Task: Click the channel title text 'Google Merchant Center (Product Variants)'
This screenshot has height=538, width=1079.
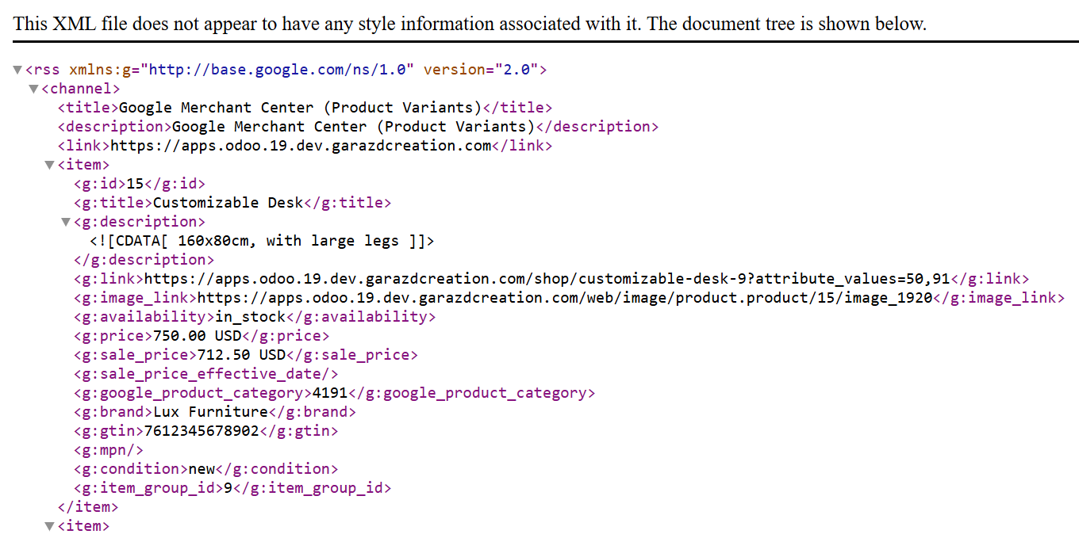Action: pyautogui.click(x=300, y=108)
